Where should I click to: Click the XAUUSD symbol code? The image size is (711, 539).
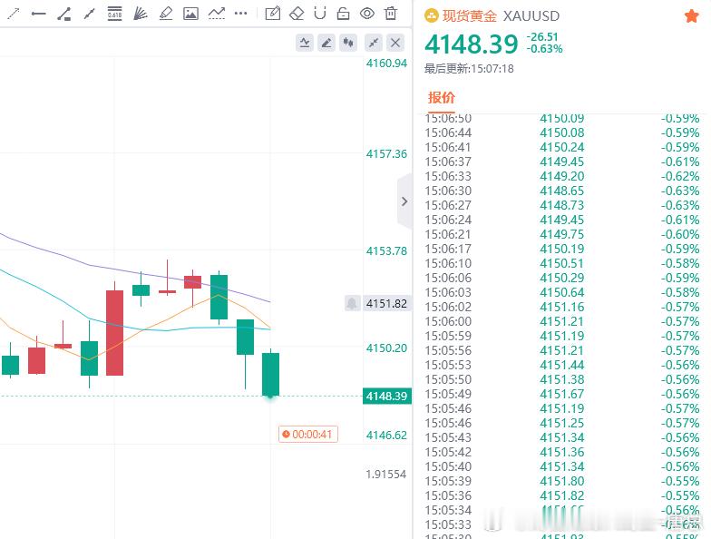[x=531, y=16]
